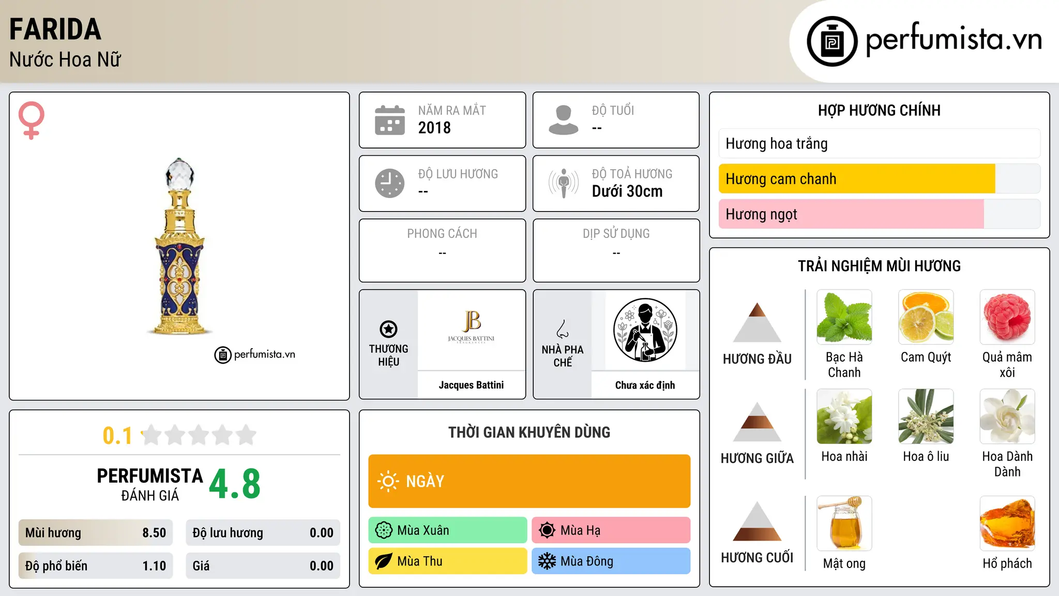Image resolution: width=1059 pixels, height=596 pixels.
Task: Click the sun icon next to Ngày
Action: tap(388, 481)
